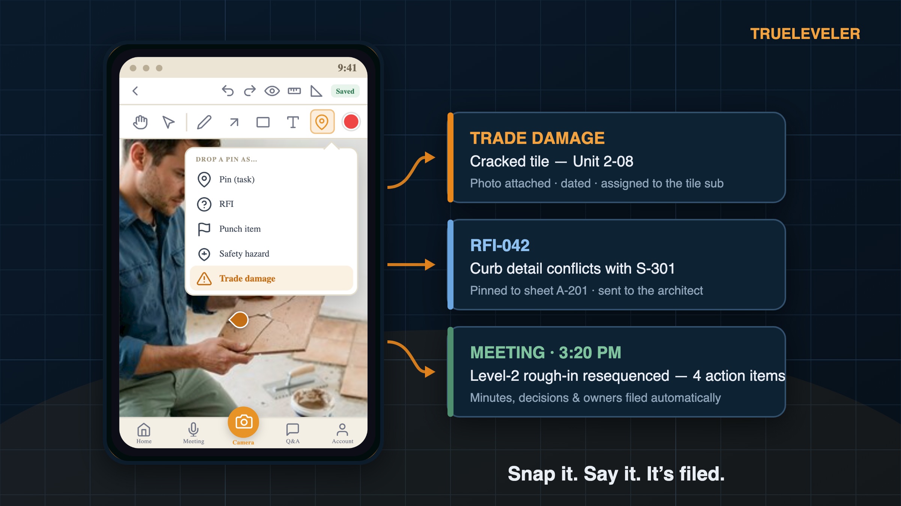Click the 9:41 clock text
This screenshot has width=901, height=506.
[347, 68]
